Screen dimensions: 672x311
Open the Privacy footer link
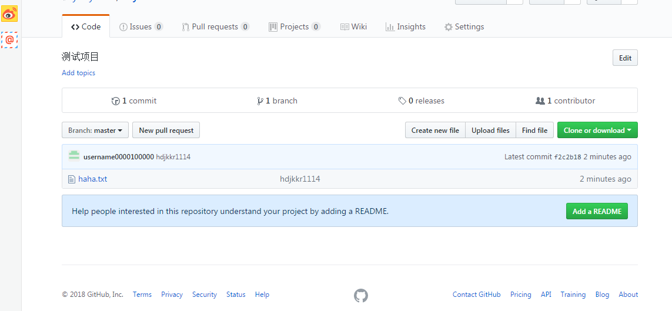(x=172, y=295)
